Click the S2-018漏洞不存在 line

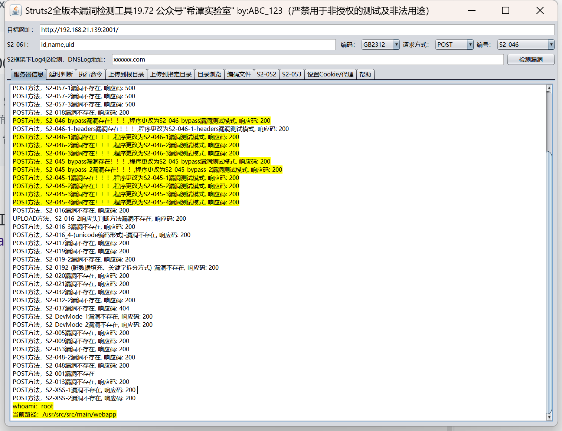(x=71, y=112)
